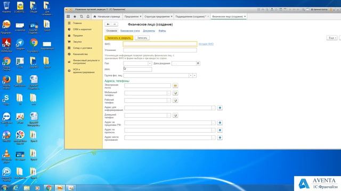This screenshot has width=341, height=191.
Task: Open selection button in Рабочий телефон field
Action: 169,100
